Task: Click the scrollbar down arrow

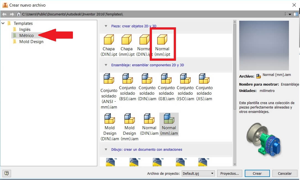Action: pyautogui.click(x=235, y=164)
